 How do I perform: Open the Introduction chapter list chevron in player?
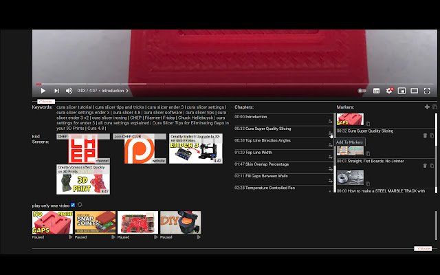click(127, 91)
